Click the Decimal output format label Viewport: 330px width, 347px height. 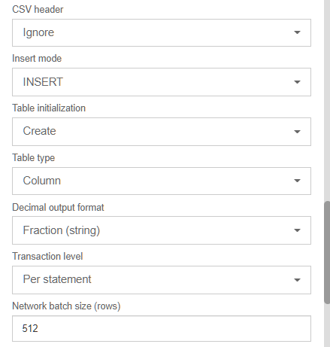click(58, 208)
